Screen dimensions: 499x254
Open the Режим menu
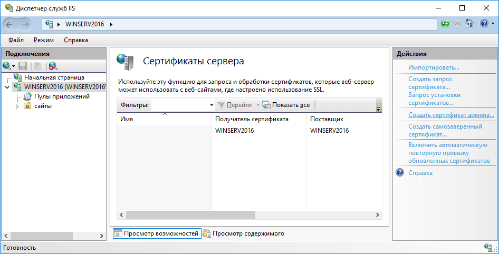coord(43,40)
